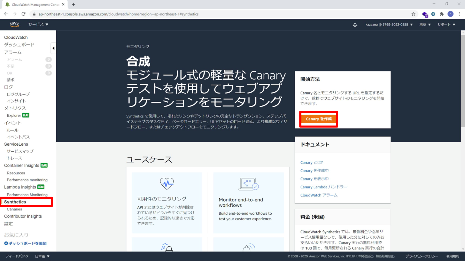Click the Chrome profile avatar icon

tap(450, 14)
